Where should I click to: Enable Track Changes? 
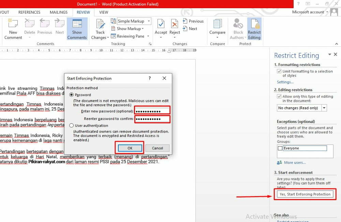pyautogui.click(x=100, y=29)
